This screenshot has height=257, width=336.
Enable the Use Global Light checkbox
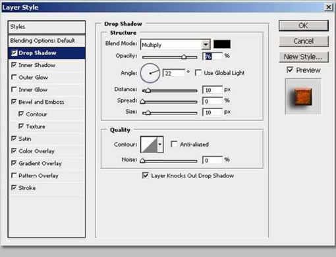[x=198, y=73]
